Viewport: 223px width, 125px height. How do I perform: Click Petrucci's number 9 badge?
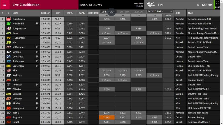[x=9, y=85]
